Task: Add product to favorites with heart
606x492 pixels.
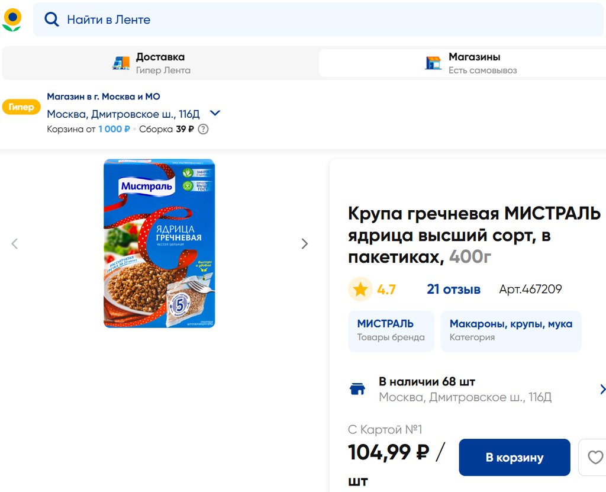Action: [x=594, y=457]
